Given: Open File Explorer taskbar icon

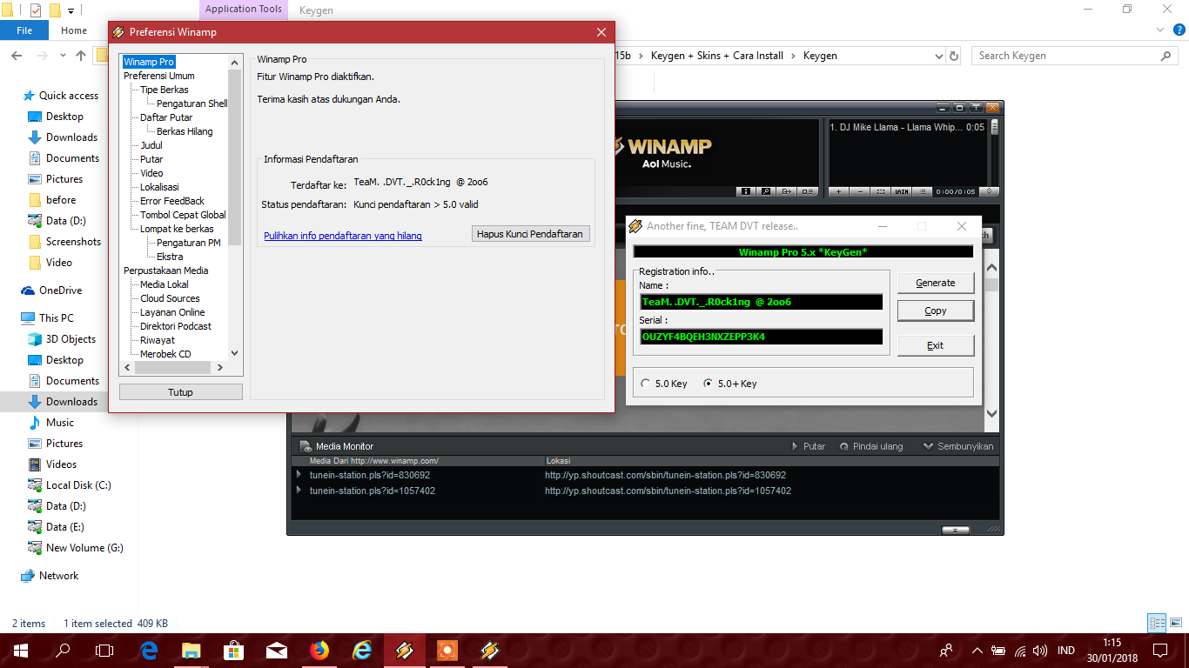Looking at the screenshot, I should 191,650.
